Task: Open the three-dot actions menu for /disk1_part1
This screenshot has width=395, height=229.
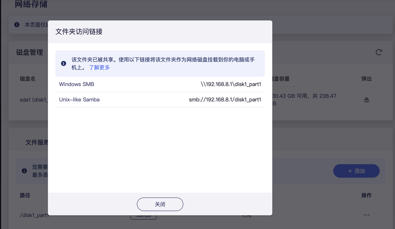Action: (366, 215)
